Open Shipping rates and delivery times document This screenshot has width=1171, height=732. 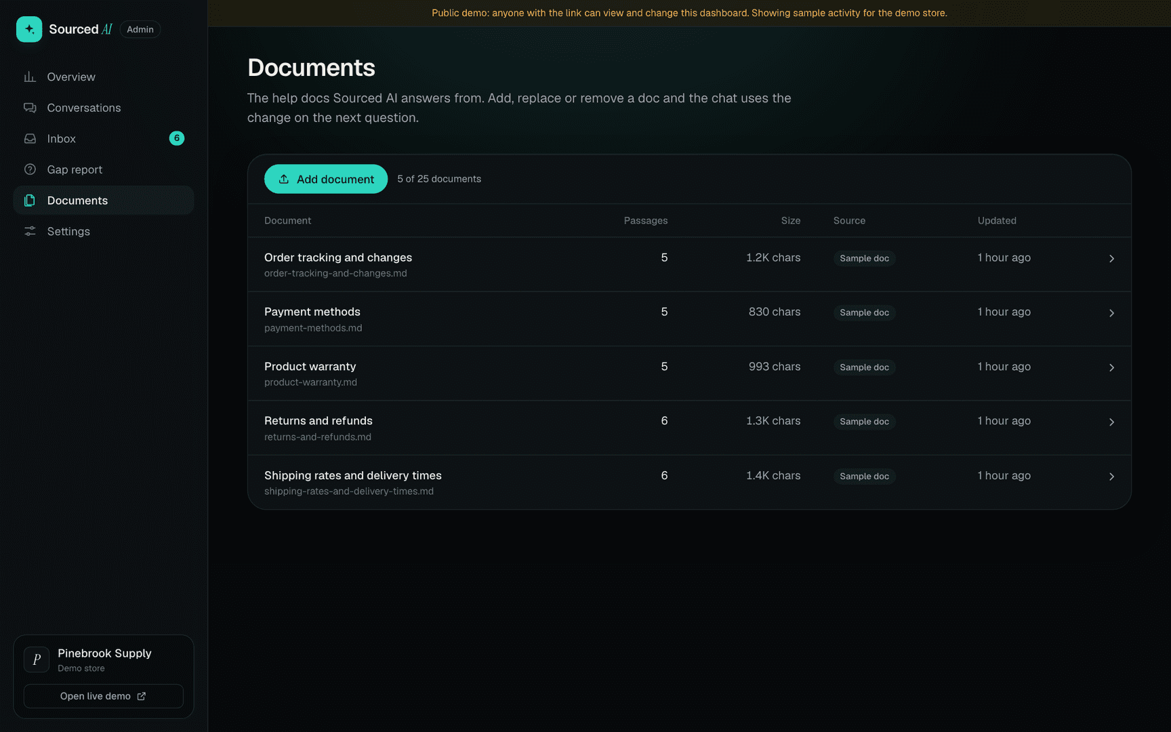click(x=353, y=475)
